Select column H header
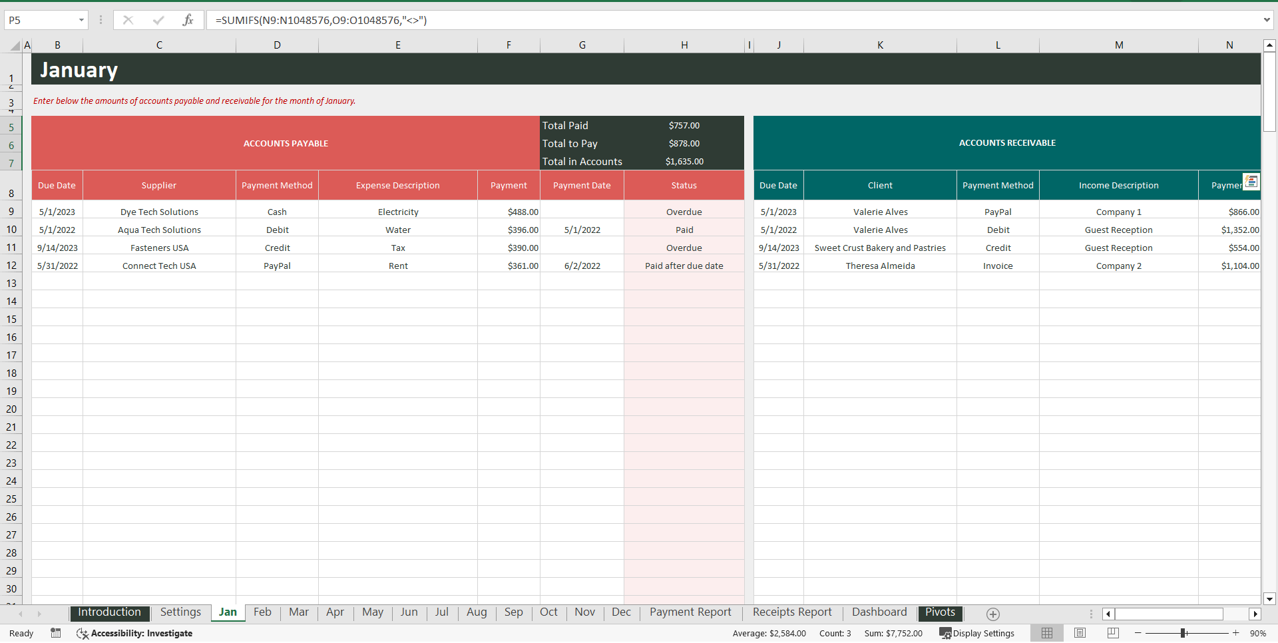The image size is (1278, 643). [x=684, y=45]
